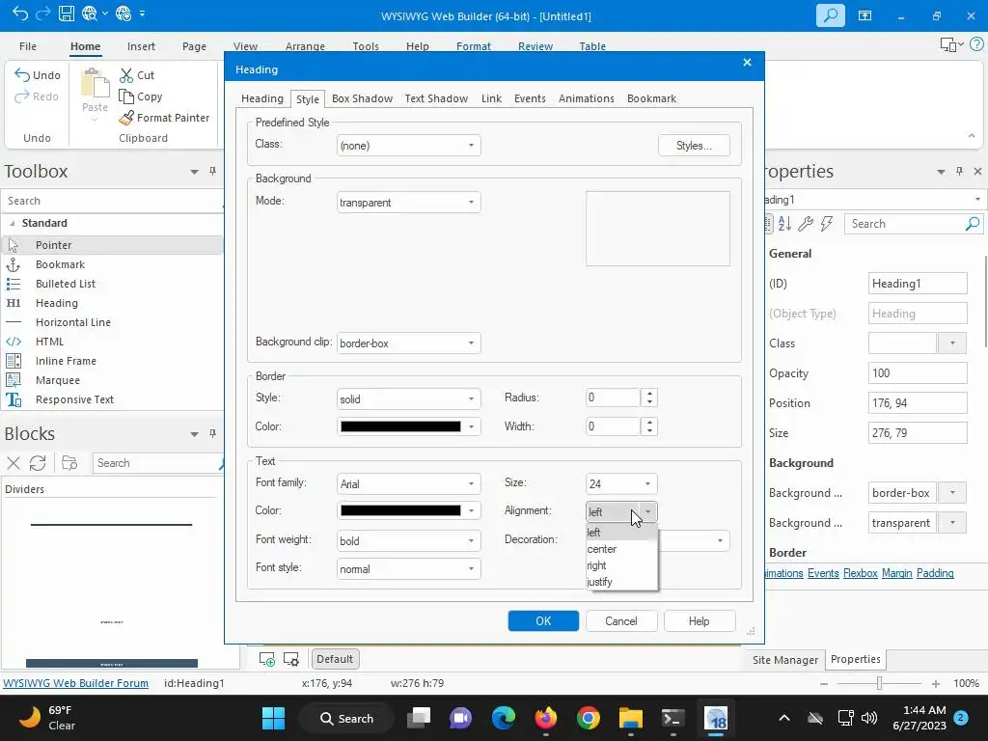The height and width of the screenshot is (741, 988).
Task: Click the Flexbox link in Properties
Action: [860, 573]
